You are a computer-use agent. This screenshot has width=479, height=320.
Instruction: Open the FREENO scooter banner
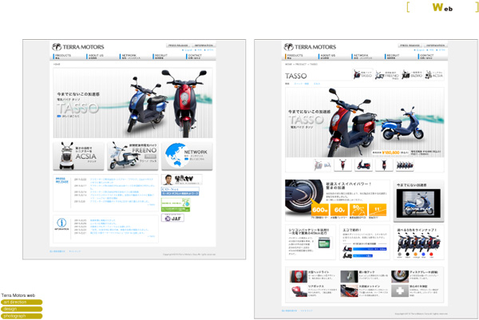point(133,156)
